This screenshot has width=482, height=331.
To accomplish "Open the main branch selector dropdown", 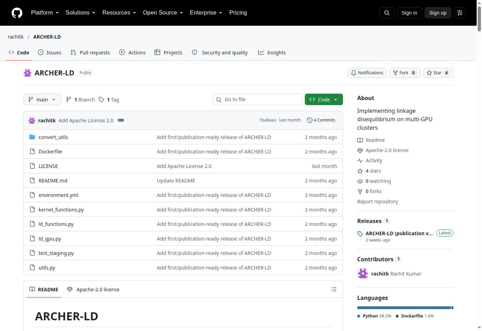I will [x=42, y=100].
